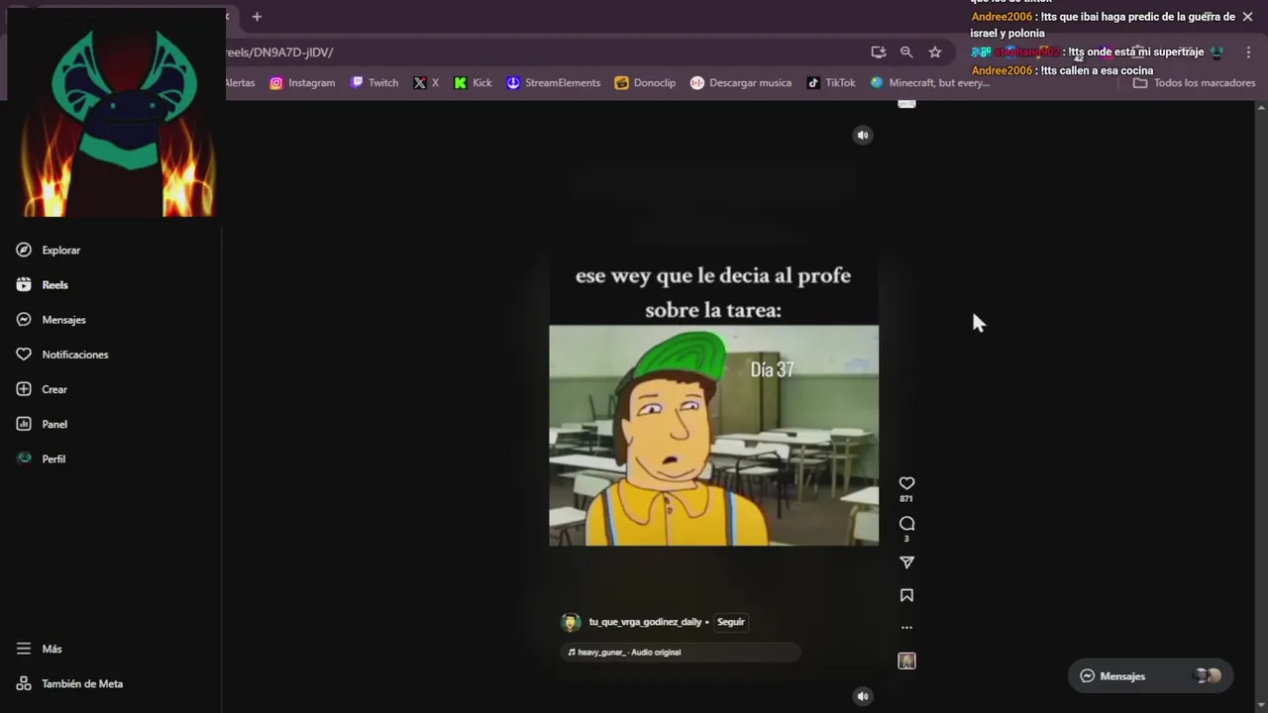The width and height of the screenshot is (1268, 713).
Task: Open the Más hamburger menu
Action: (24, 649)
